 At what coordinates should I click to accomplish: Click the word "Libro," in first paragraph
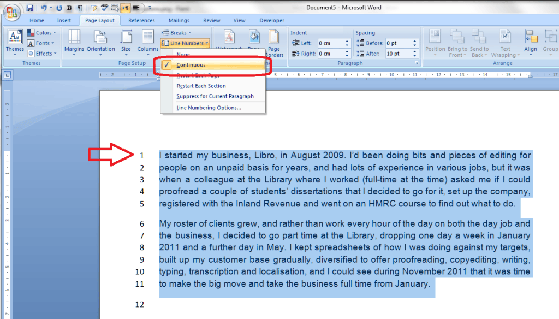tap(265, 155)
